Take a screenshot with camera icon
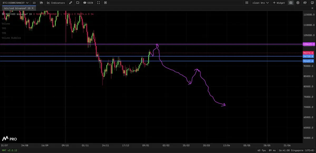This screenshot has height=153, width=316. [x=291, y=3]
